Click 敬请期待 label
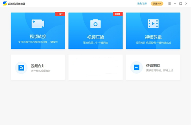 point(153,66)
